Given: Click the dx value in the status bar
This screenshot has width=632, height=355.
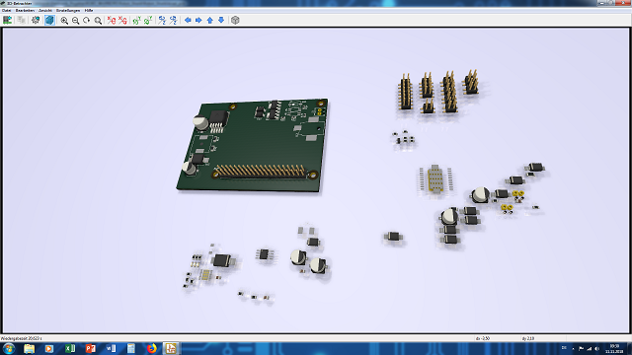Looking at the screenshot, I should coord(483,339).
